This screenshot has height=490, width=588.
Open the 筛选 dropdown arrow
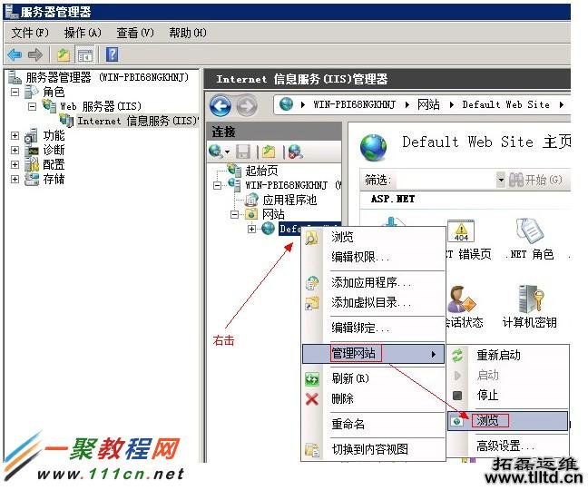(x=501, y=180)
